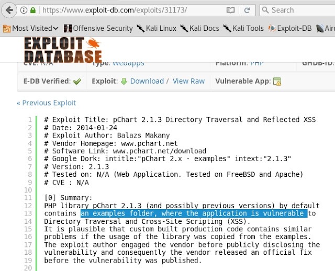Image resolution: width=335 pixels, height=271 pixels.
Task: Click 'It is plausible that custom built' line
Action: (x=178, y=229)
